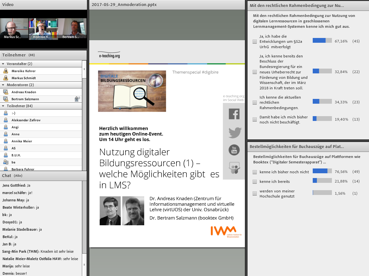This screenshot has width=369, height=276.
Task: Check 'Ich kenne die aktuellen rechtlichen Rahmenbedingungen'
Action: click(x=255, y=102)
